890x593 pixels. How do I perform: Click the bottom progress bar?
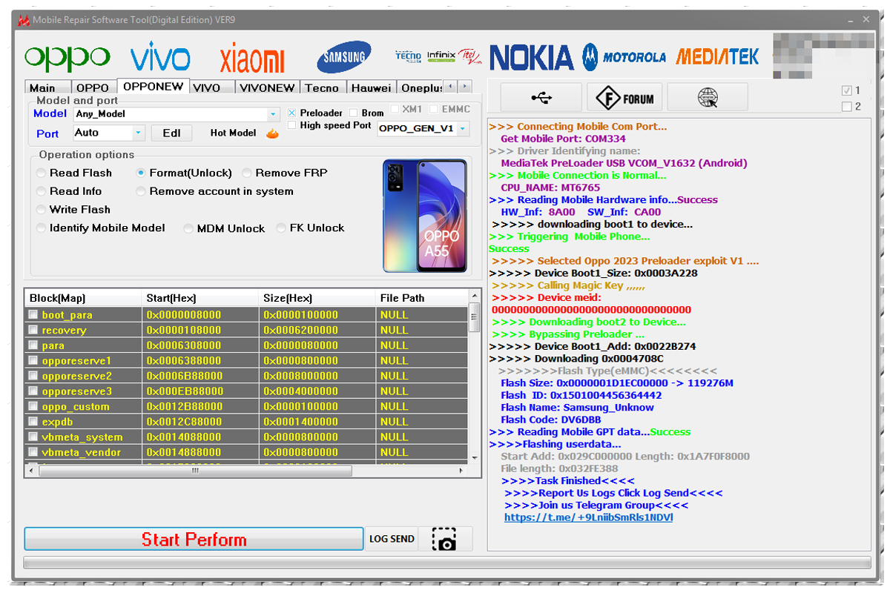tap(447, 563)
